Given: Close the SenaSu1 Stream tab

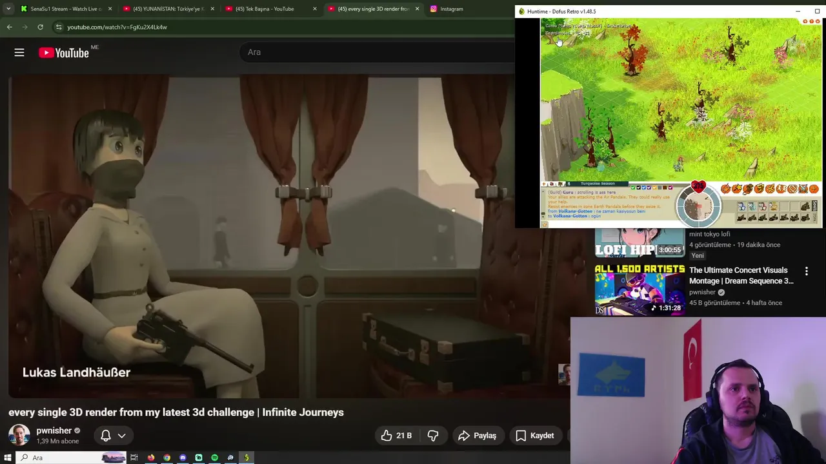Looking at the screenshot, I should 110,9.
